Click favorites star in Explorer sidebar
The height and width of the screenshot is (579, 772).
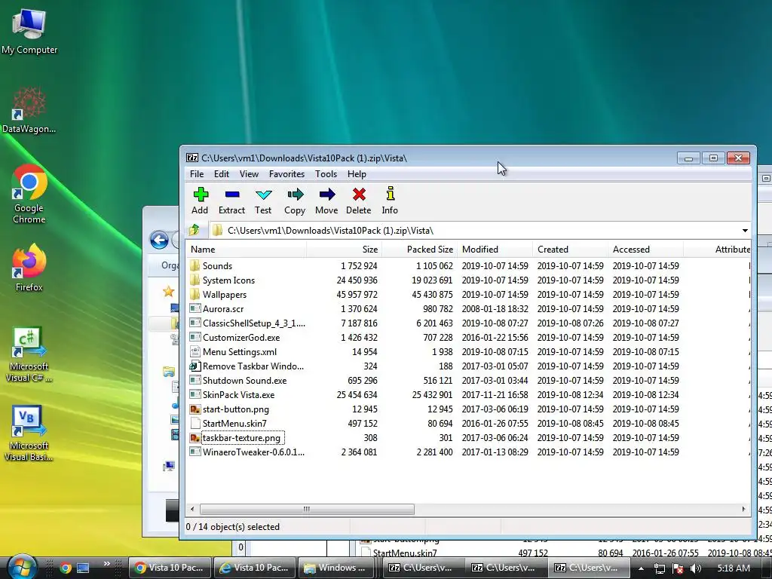point(168,291)
